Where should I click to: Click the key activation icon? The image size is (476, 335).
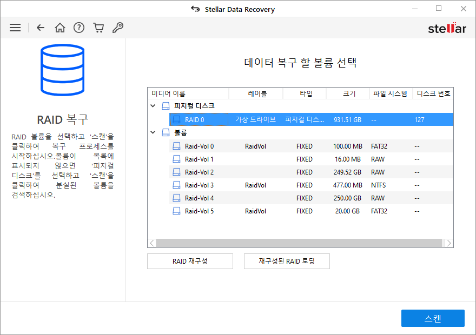118,28
